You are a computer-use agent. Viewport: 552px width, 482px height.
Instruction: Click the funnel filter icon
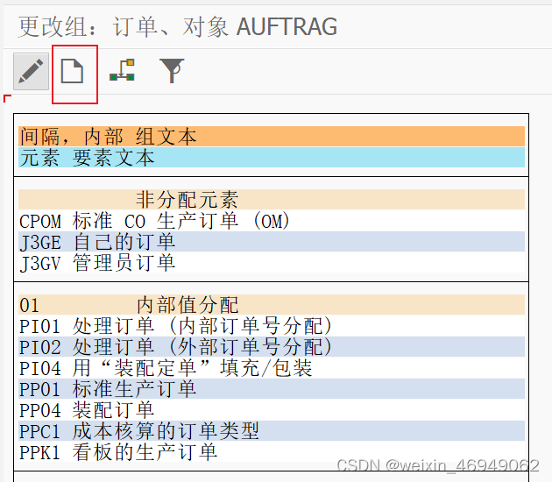(x=172, y=70)
